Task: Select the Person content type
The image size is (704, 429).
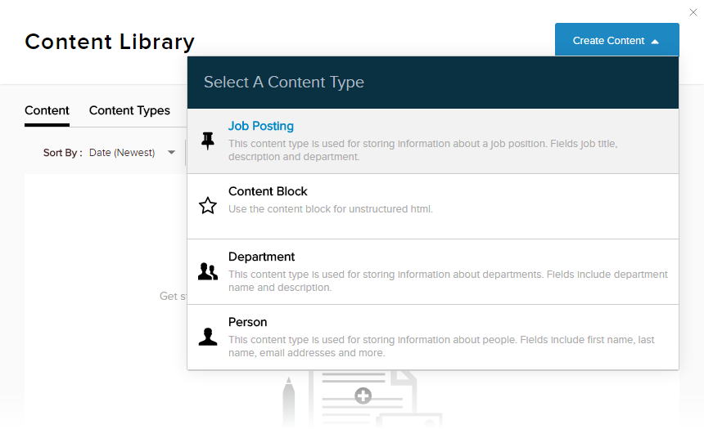Action: click(433, 337)
